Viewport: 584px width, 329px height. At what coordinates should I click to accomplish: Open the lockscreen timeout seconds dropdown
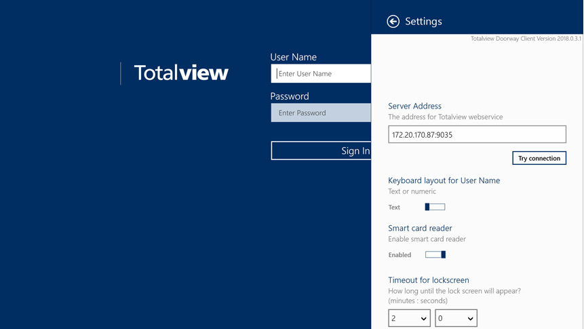(456, 318)
